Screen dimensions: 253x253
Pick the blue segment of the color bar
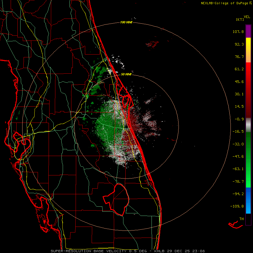248,200
